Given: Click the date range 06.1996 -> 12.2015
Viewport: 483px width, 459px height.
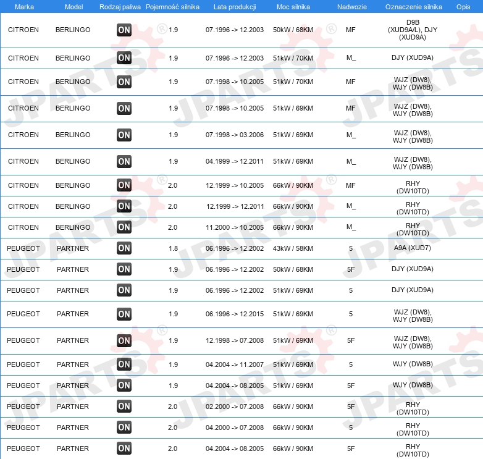Looking at the screenshot, I should pyautogui.click(x=235, y=314).
